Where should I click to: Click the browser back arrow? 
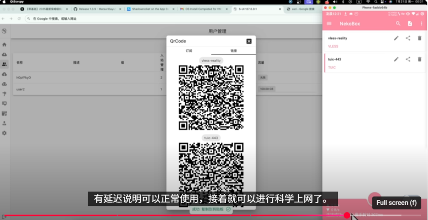click(x=3, y=19)
